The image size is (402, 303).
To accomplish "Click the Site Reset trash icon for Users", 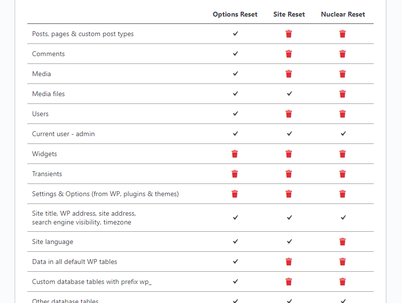I will tap(289, 114).
